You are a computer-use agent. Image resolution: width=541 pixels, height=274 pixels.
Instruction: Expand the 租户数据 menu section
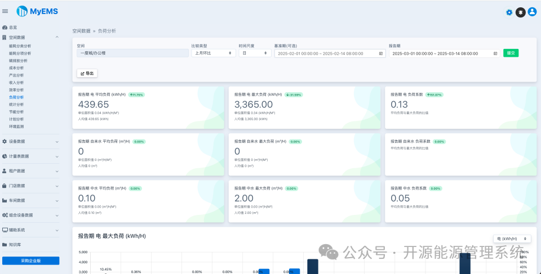coord(30,171)
